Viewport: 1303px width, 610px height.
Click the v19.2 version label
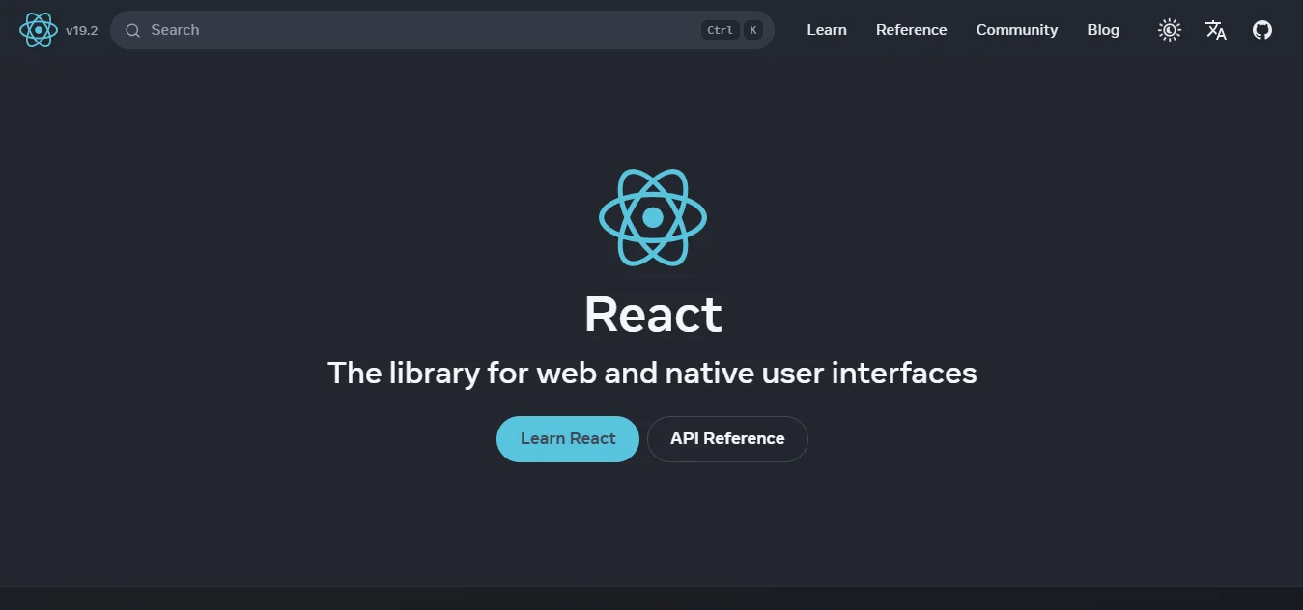82,30
